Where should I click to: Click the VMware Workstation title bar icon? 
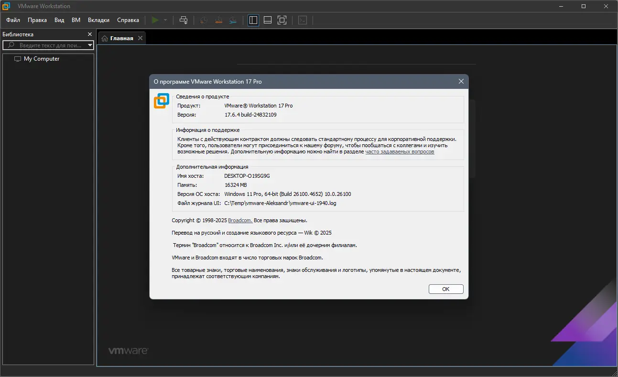pos(7,6)
